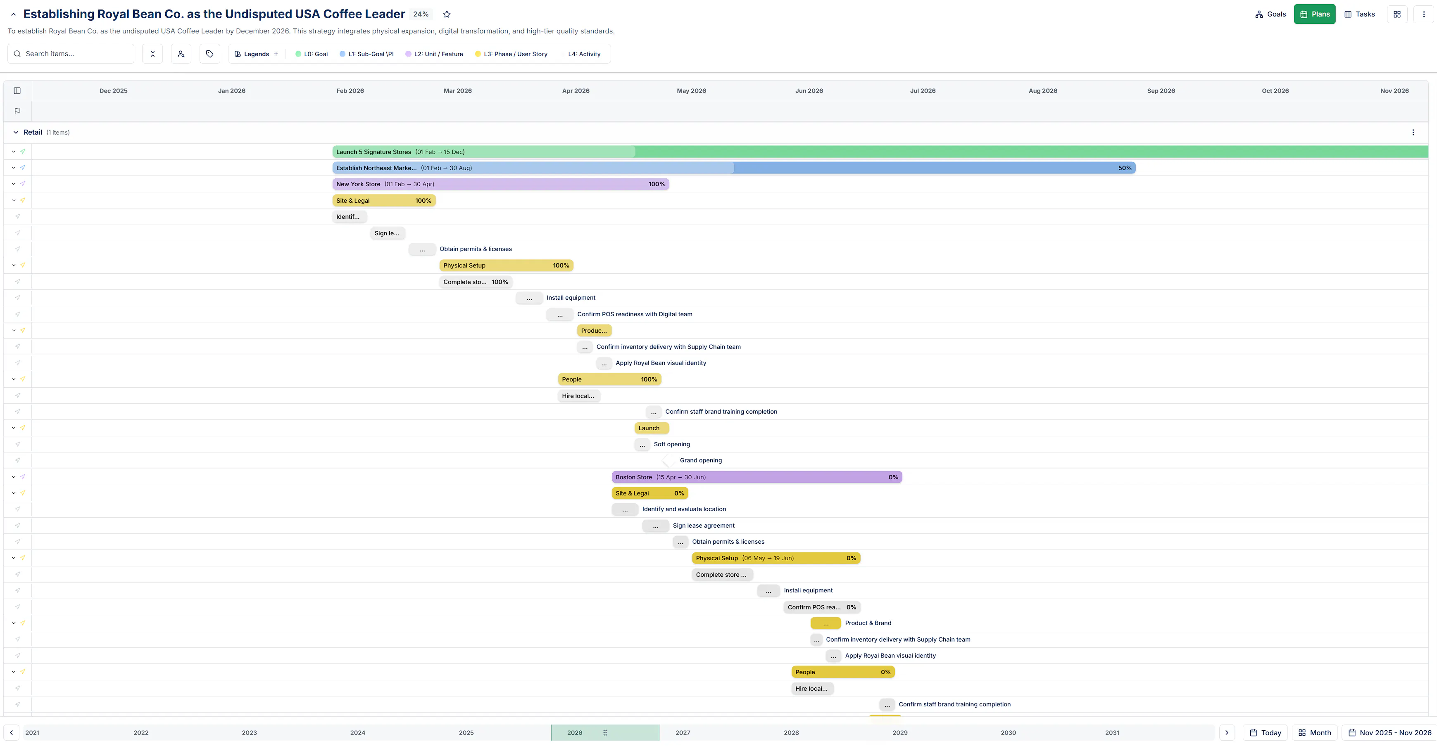Collapse the New York Store row

(13, 184)
